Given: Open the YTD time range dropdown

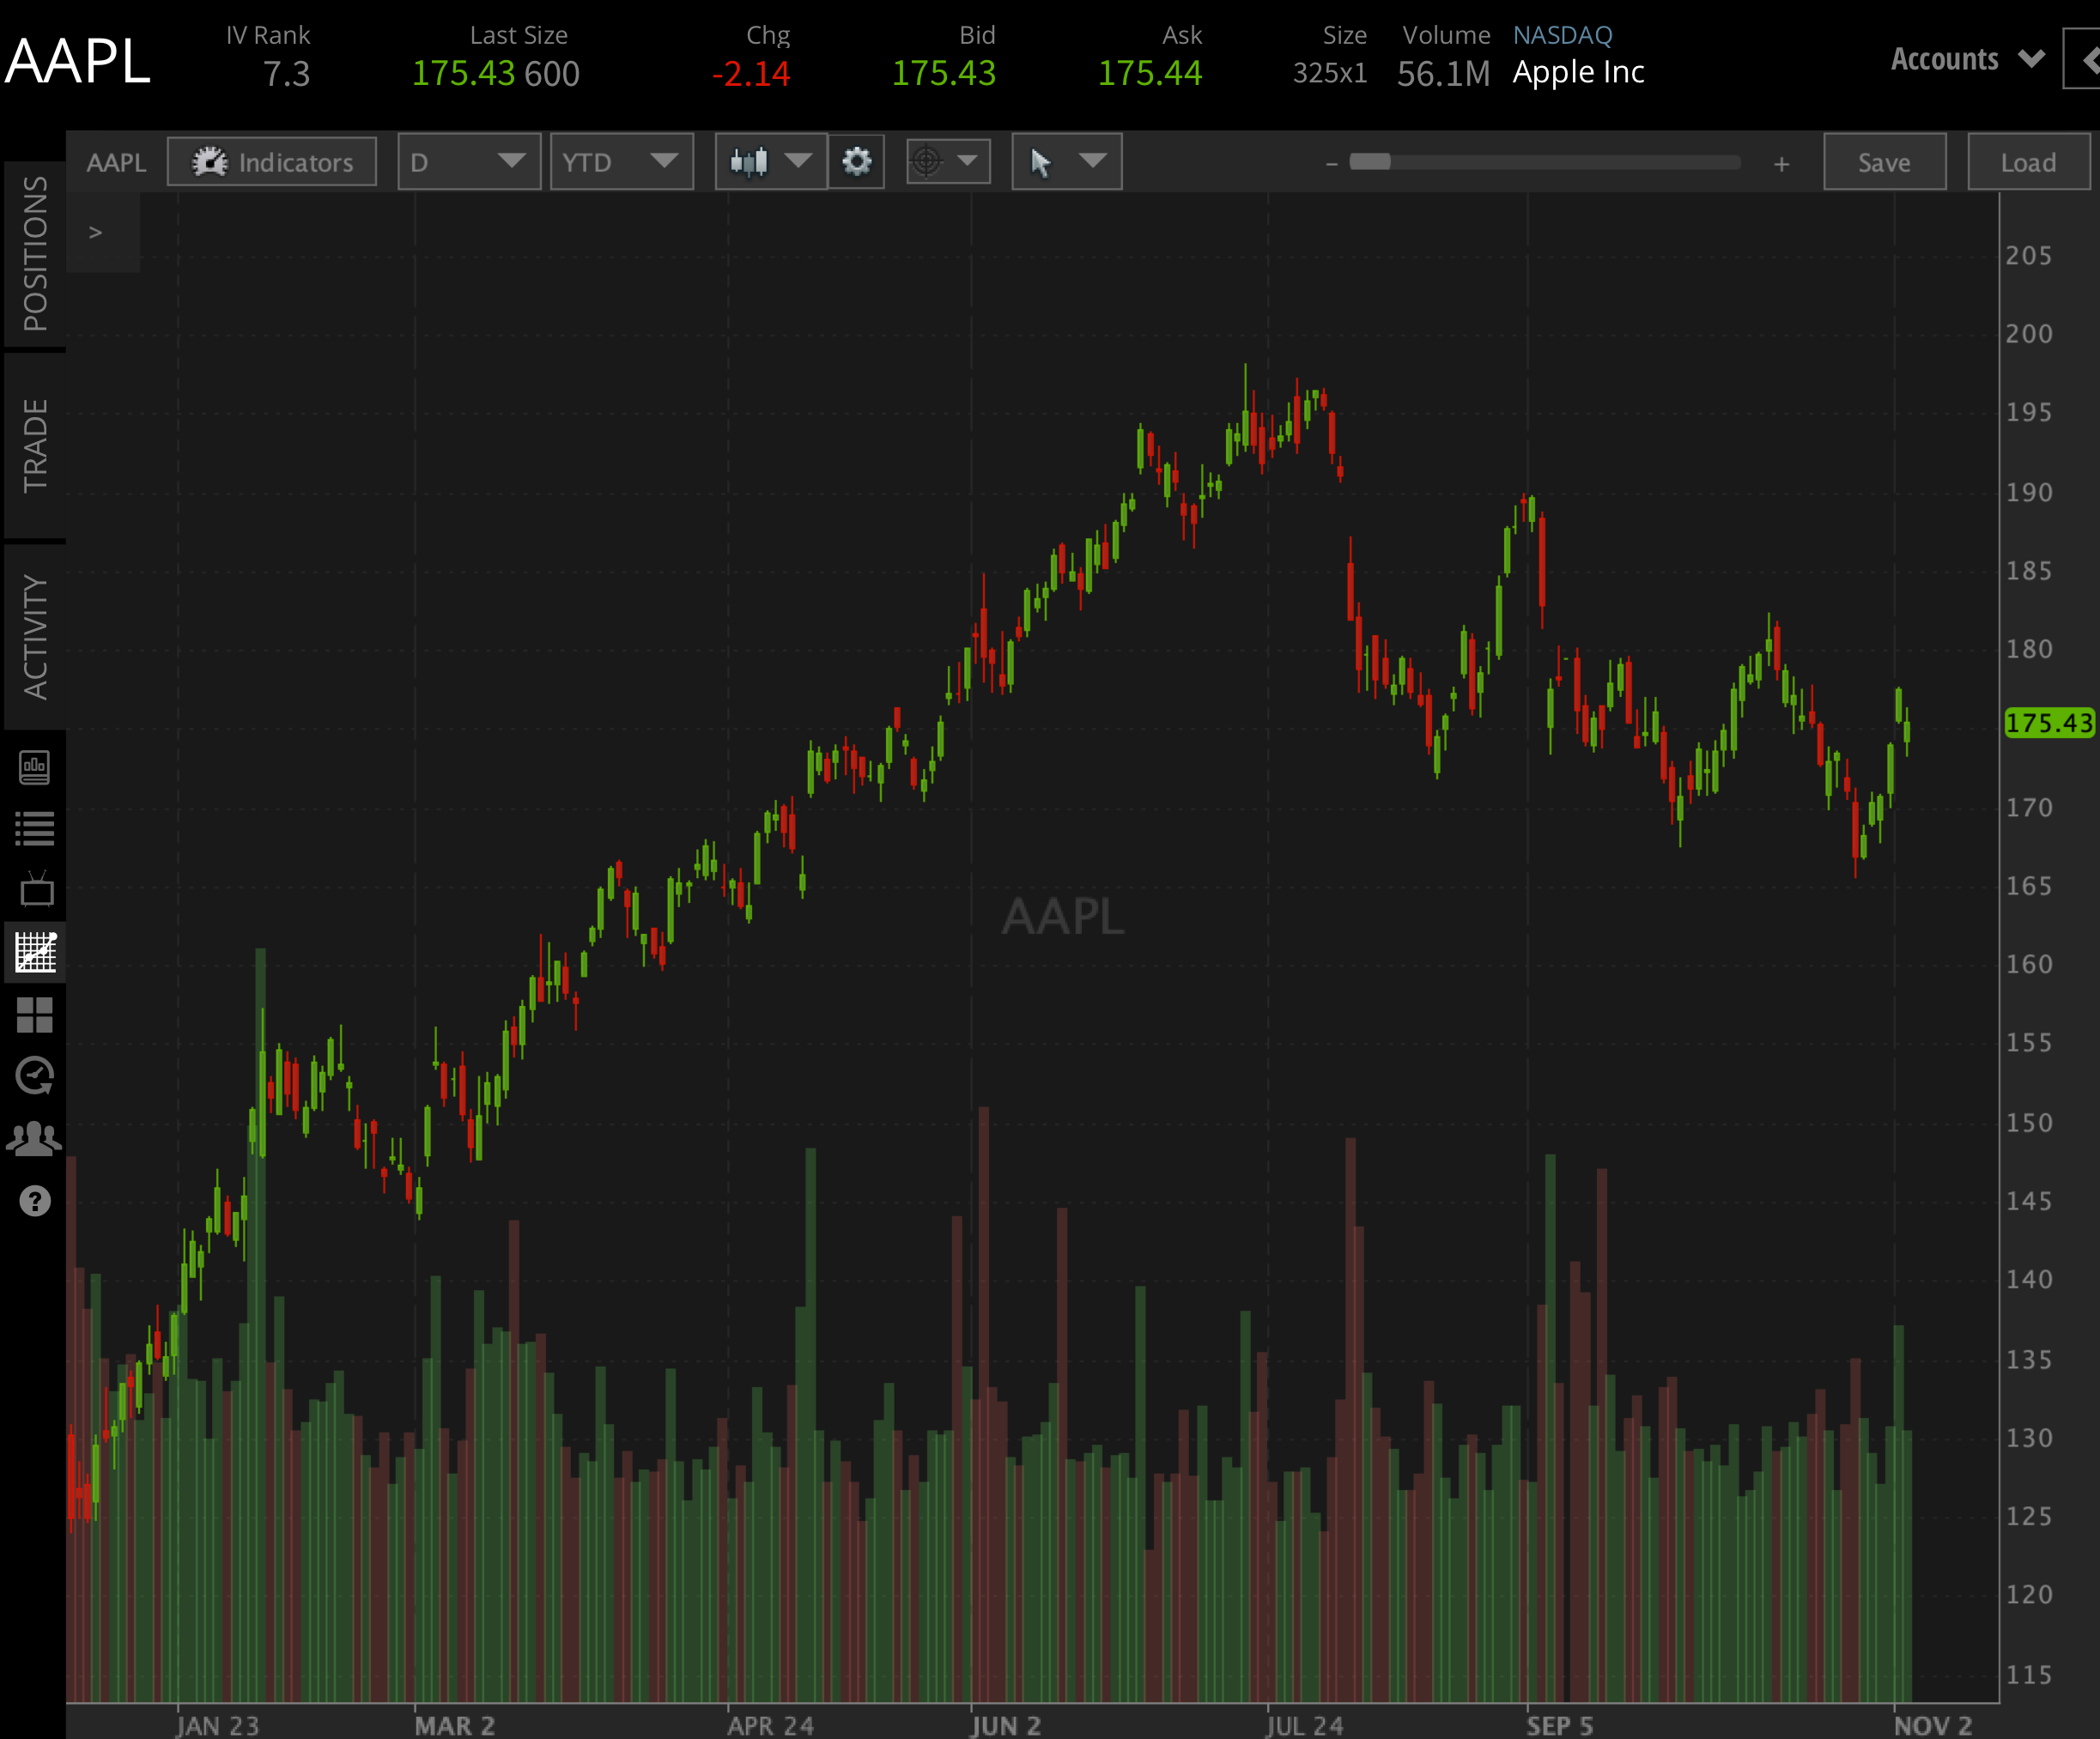Looking at the screenshot, I should pyautogui.click(x=622, y=161).
